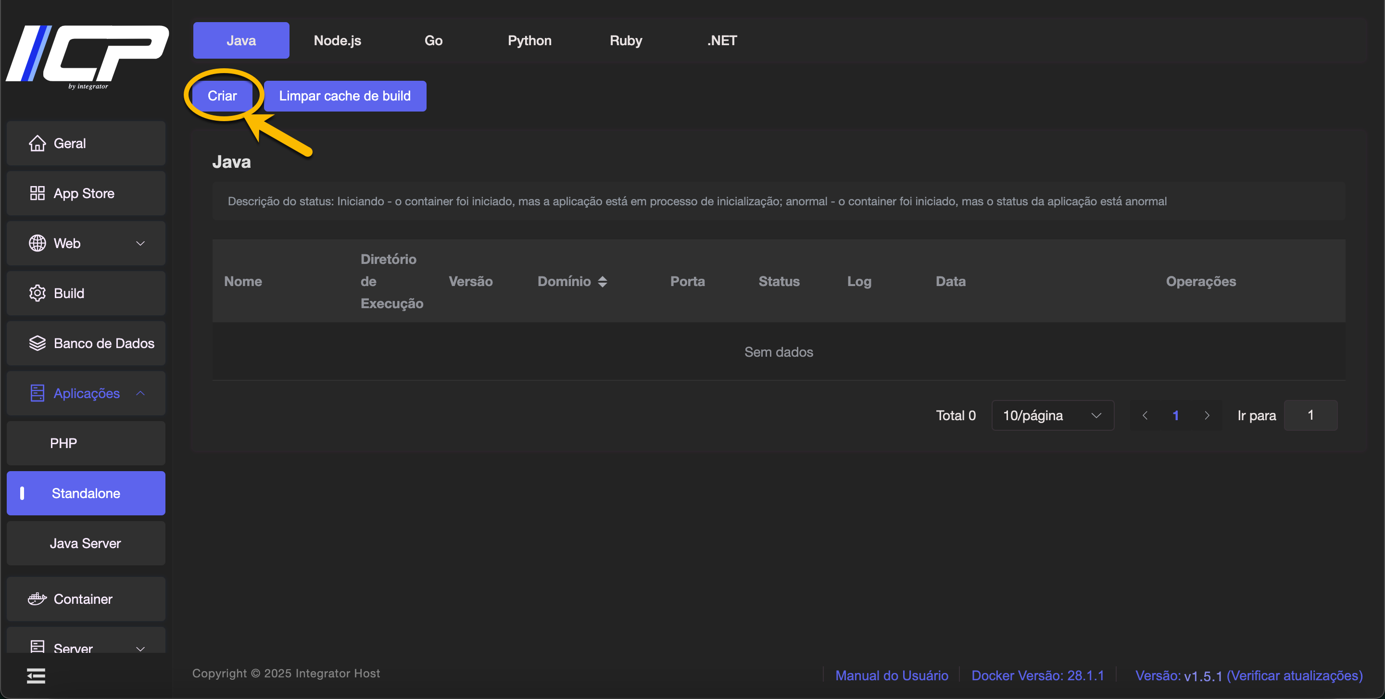Open the Manual do Usuário link
The image size is (1385, 699).
tap(892, 675)
